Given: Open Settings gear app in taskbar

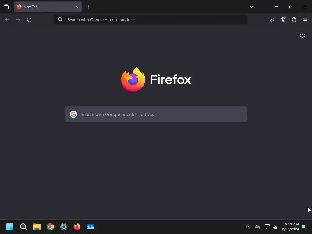Looking at the screenshot, I should point(64,227).
